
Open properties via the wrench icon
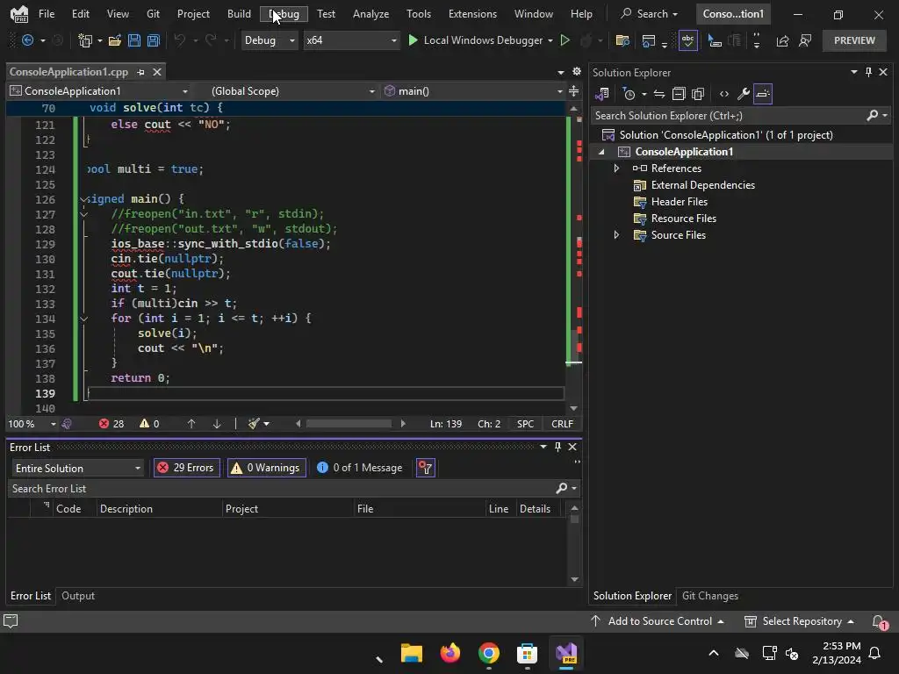coord(744,94)
